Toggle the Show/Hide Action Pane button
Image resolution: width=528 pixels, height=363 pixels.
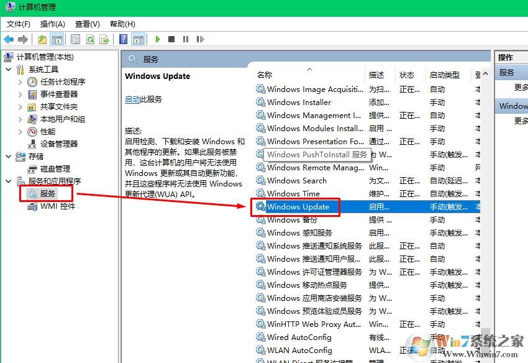[x=139, y=39]
